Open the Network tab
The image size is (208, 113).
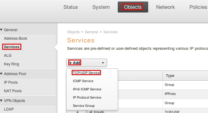coord(165,7)
